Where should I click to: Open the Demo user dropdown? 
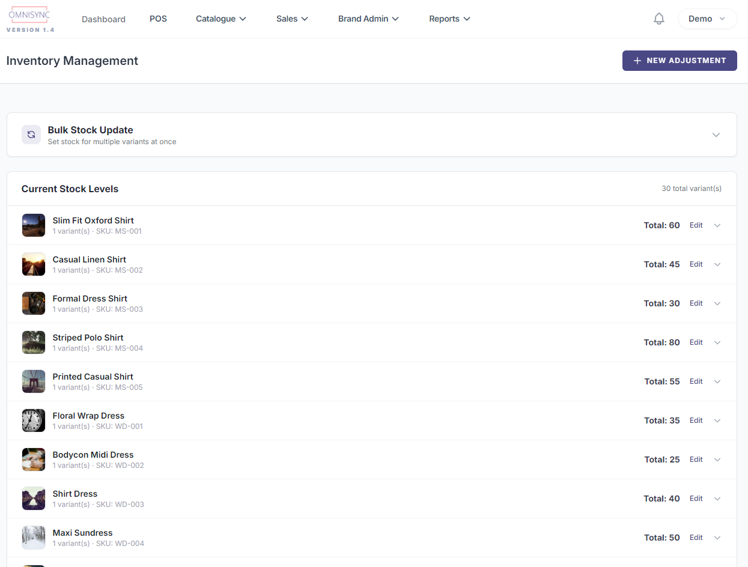click(x=707, y=19)
